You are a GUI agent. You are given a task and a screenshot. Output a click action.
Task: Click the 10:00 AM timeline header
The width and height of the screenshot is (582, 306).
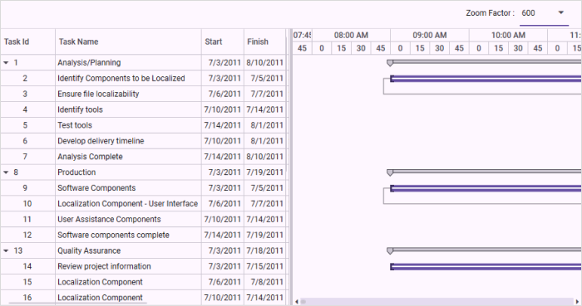[x=508, y=36]
